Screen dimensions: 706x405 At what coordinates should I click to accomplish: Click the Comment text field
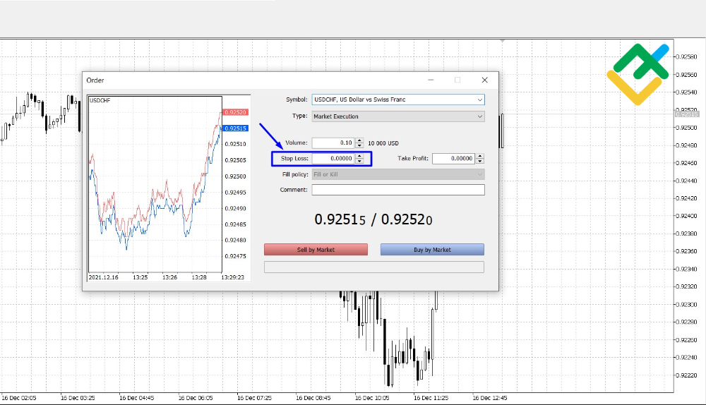(x=398, y=190)
